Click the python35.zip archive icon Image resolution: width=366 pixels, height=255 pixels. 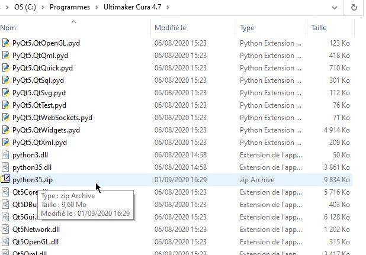[x=5, y=179]
